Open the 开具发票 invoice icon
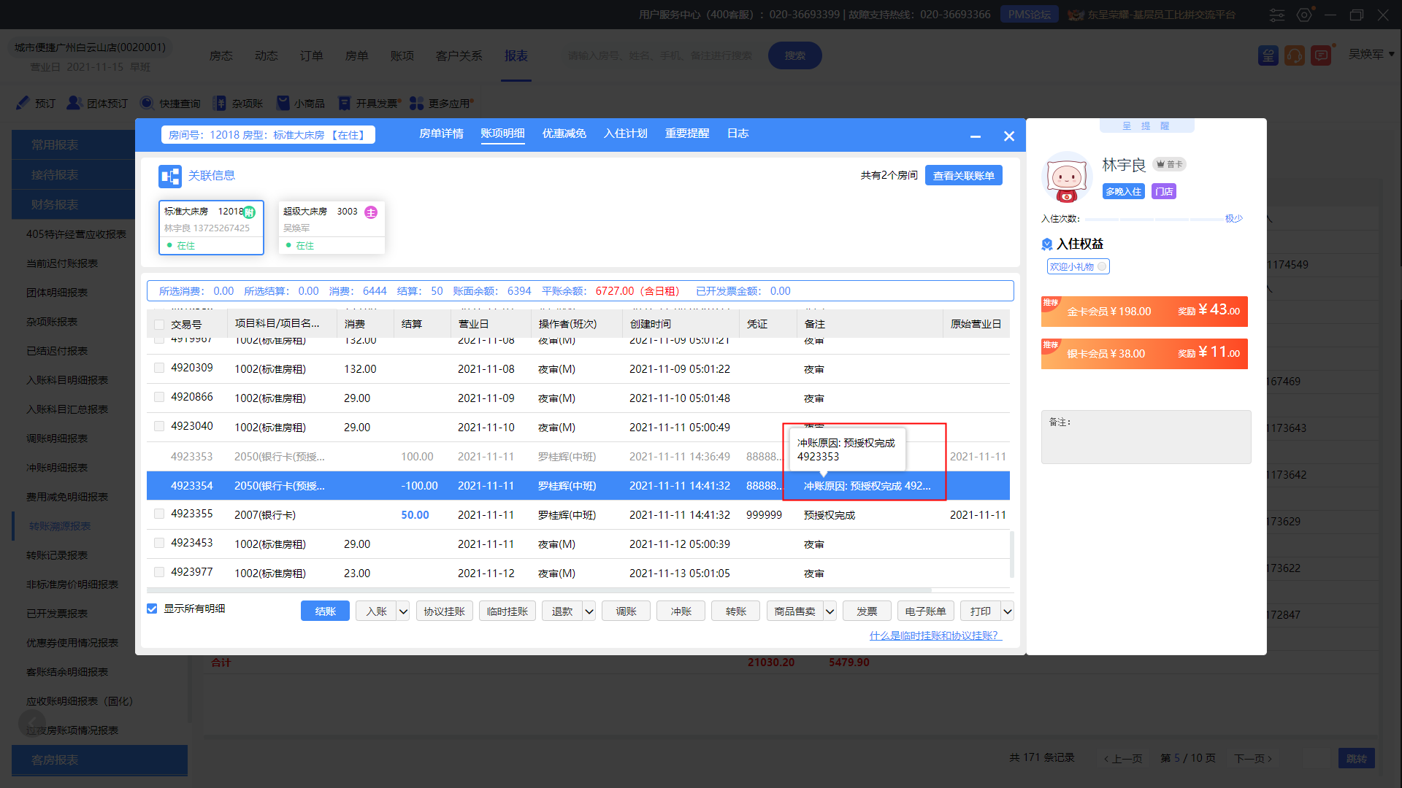 click(344, 103)
